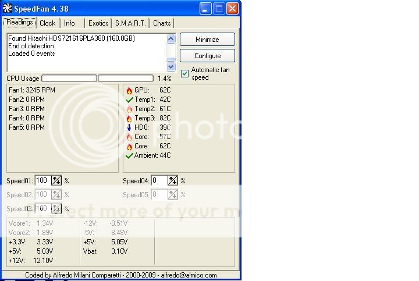
Task: Click the flame icon beside Temp3
Action: point(129,118)
